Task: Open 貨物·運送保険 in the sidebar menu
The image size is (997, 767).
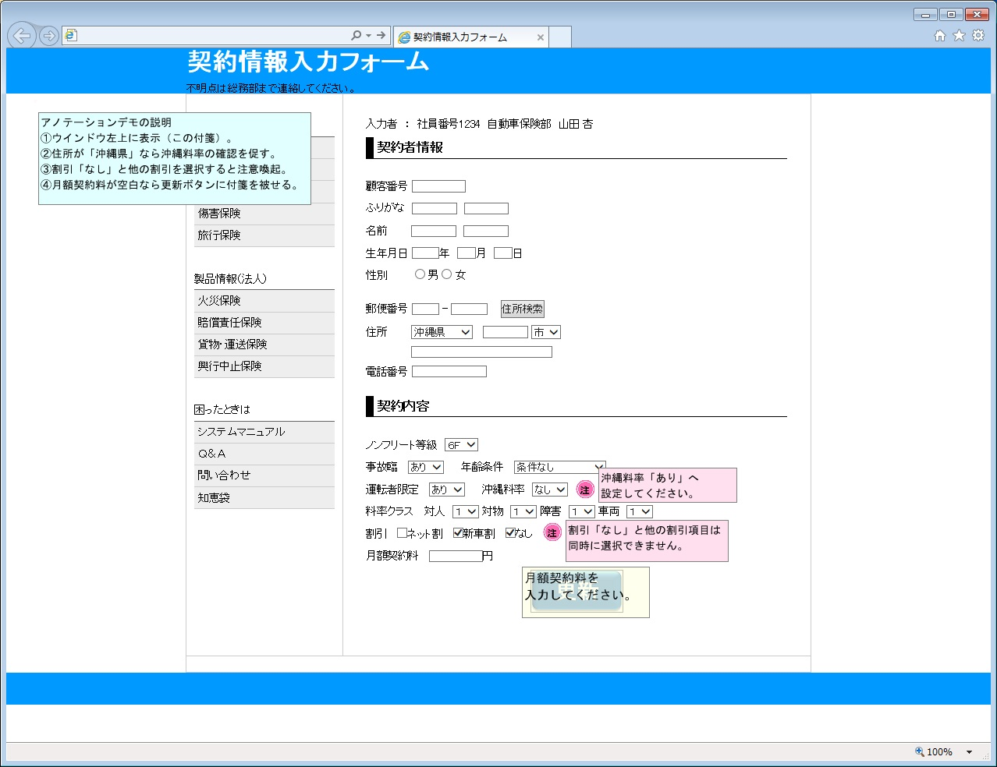Action: [264, 345]
